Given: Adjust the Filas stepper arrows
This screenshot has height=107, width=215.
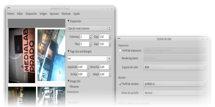Looking at the screenshot, I should point(90,44).
